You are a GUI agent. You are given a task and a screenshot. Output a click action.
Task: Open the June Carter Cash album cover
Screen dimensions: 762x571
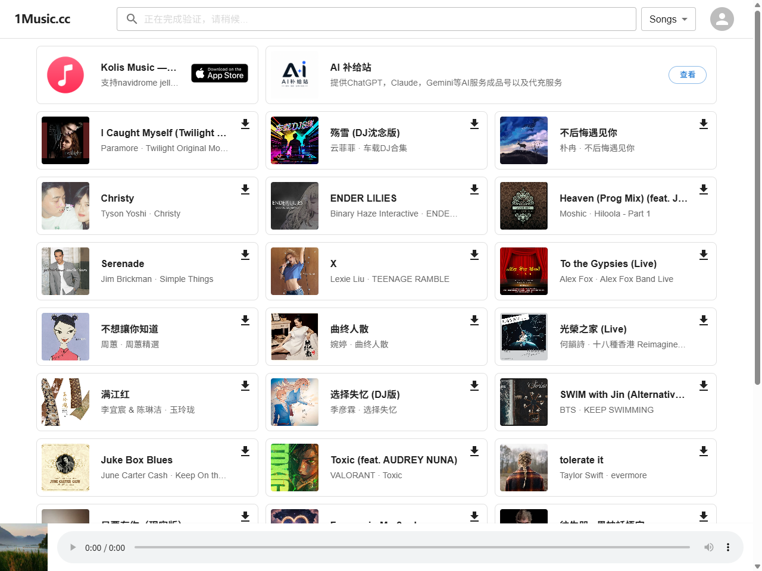coord(65,468)
